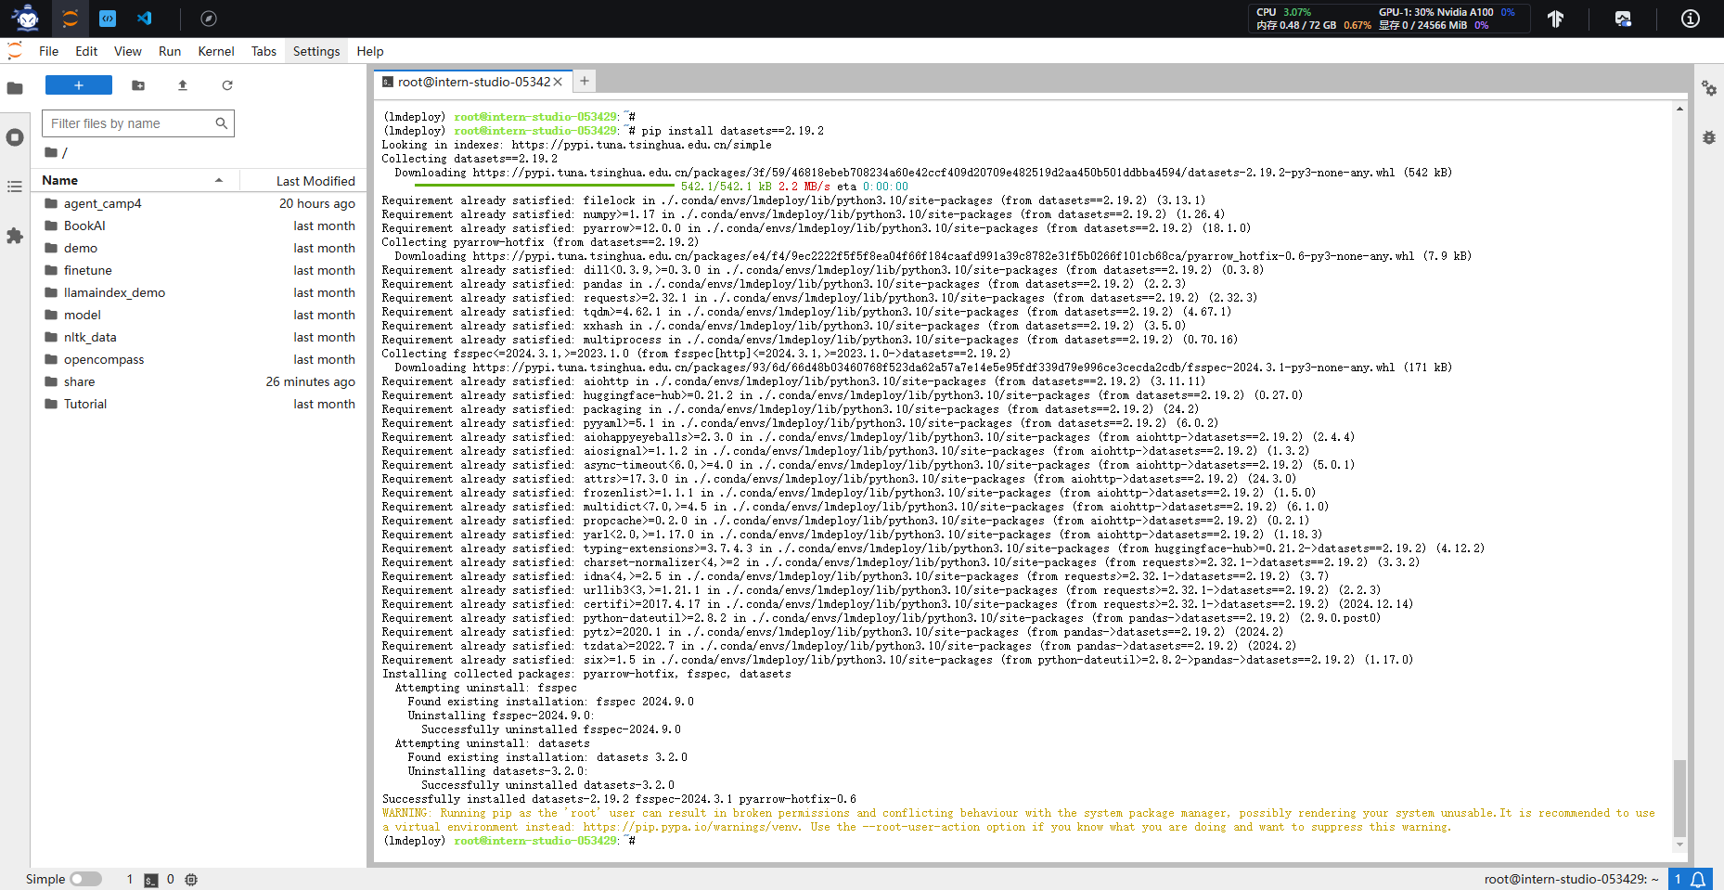Open the Kernel menu
1724x890 pixels.
point(216,51)
